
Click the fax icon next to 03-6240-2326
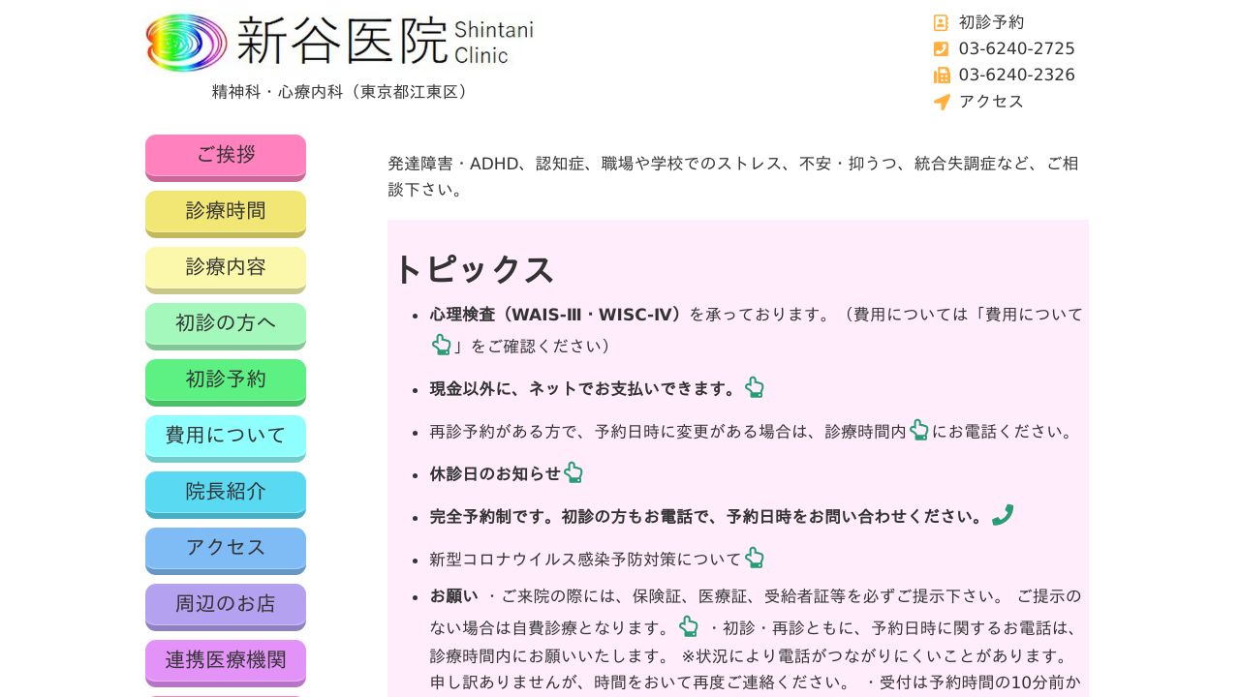coord(941,75)
